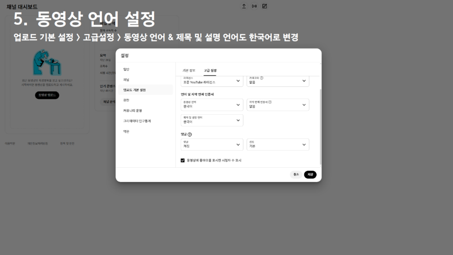
Task: Click the create post pencil icon
Action: [265, 6]
